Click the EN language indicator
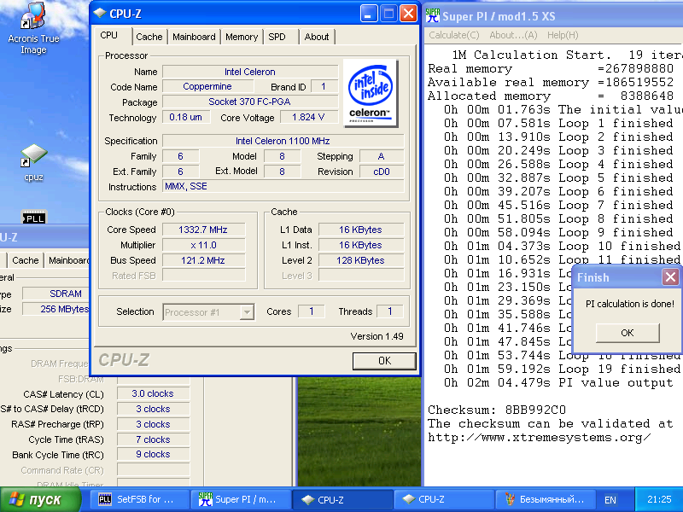 click(x=610, y=500)
